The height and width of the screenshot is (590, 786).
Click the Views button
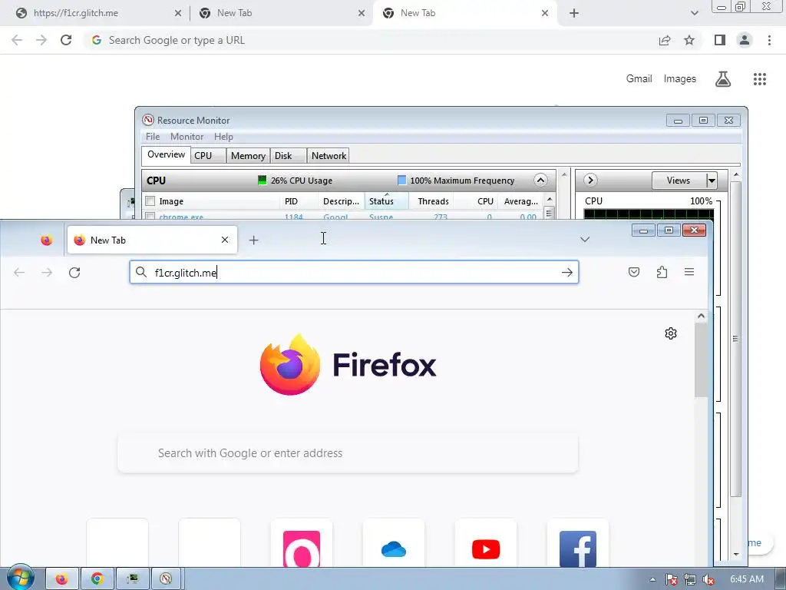pyautogui.click(x=679, y=181)
